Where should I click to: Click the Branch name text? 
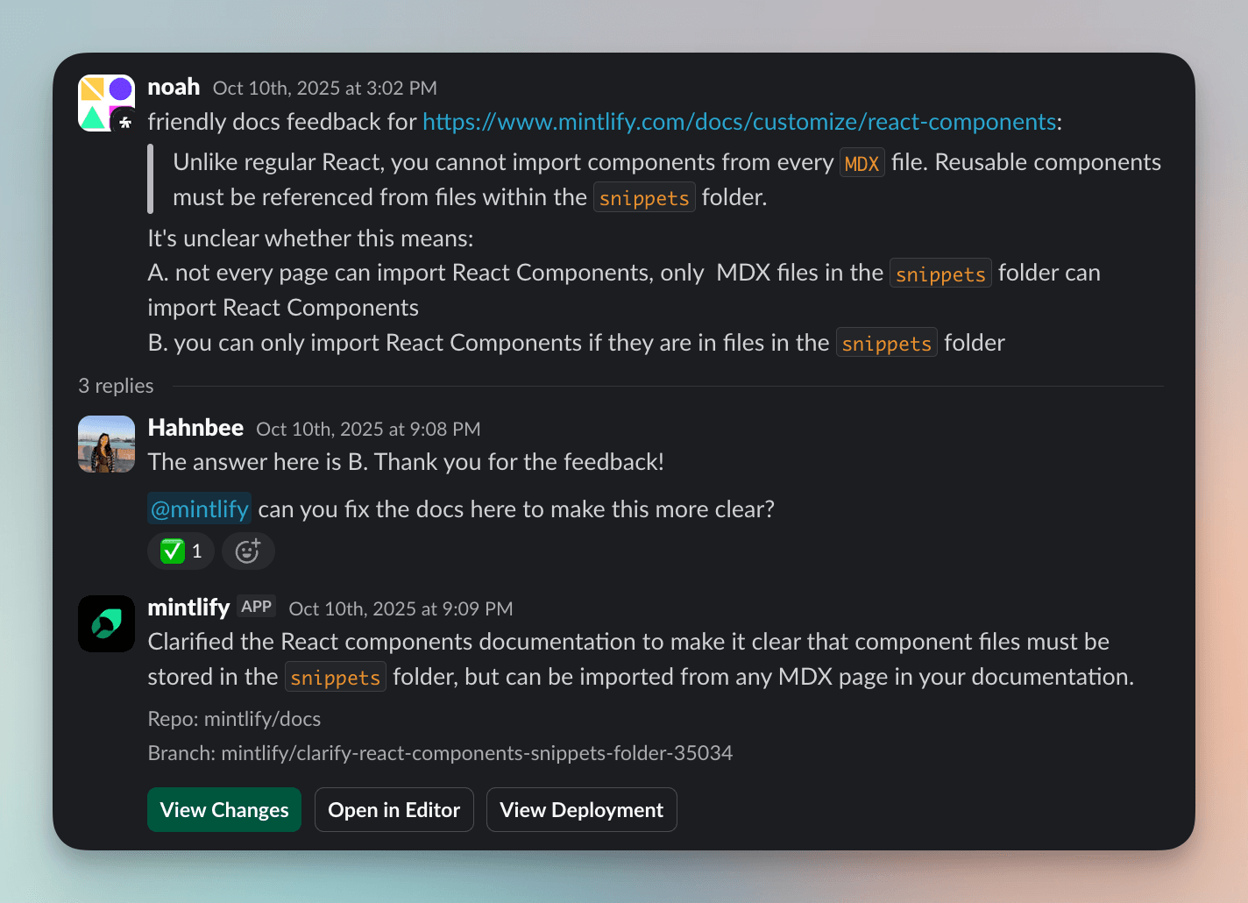440,753
